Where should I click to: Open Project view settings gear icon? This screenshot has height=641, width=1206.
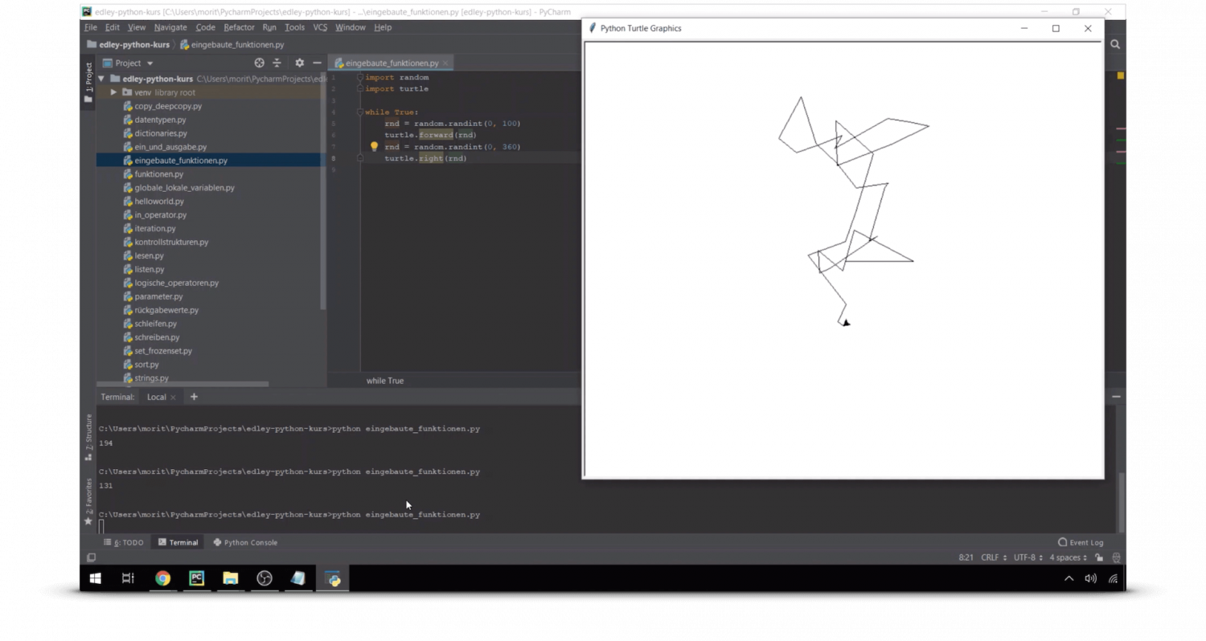pyautogui.click(x=298, y=63)
